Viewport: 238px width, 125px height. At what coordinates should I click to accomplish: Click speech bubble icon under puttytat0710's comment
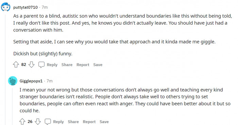[x=41, y=65]
